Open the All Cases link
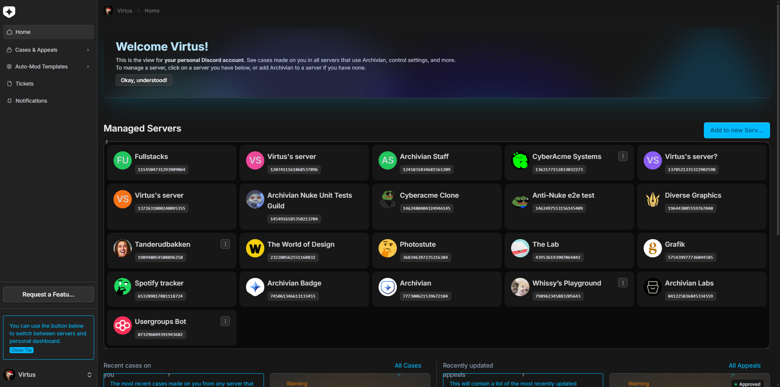 point(408,365)
